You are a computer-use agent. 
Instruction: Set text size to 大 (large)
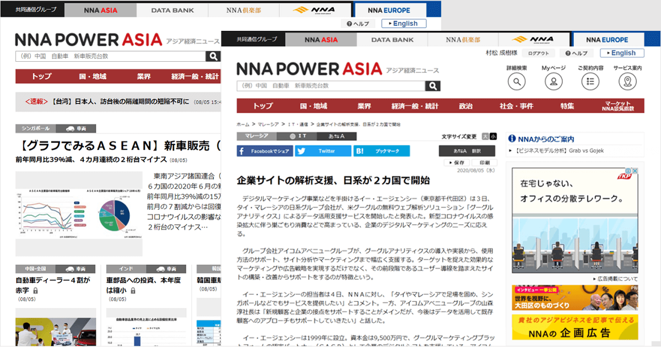pyautogui.click(x=485, y=137)
